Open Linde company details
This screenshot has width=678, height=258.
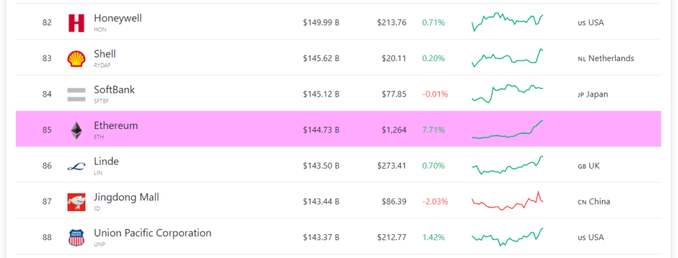pos(107,161)
